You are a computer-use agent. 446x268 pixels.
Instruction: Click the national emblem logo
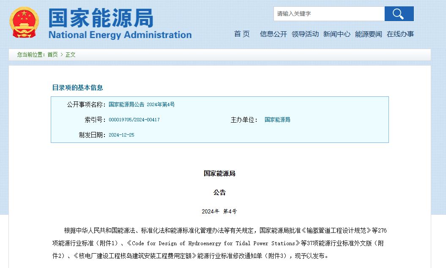[x=24, y=22]
